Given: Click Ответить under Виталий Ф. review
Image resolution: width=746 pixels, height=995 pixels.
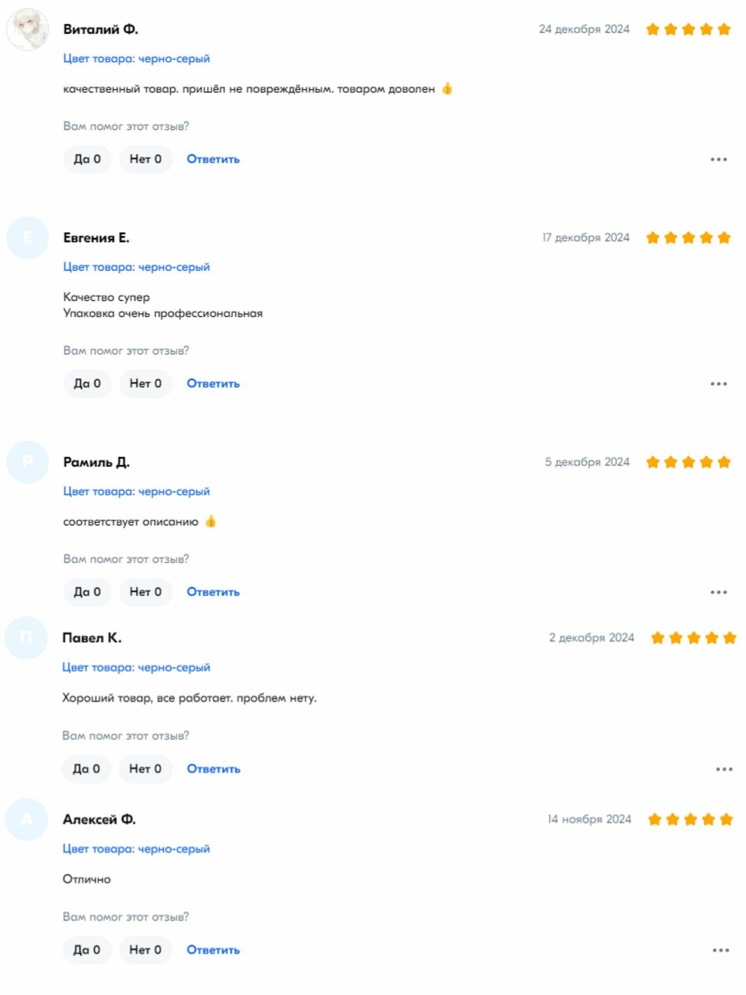Looking at the screenshot, I should [x=213, y=159].
